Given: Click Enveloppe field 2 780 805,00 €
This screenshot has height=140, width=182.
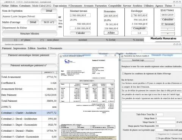Looking at the screenshot, I should [x=139, y=15].
